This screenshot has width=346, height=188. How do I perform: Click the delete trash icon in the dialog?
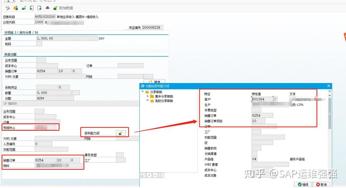[x=161, y=175]
